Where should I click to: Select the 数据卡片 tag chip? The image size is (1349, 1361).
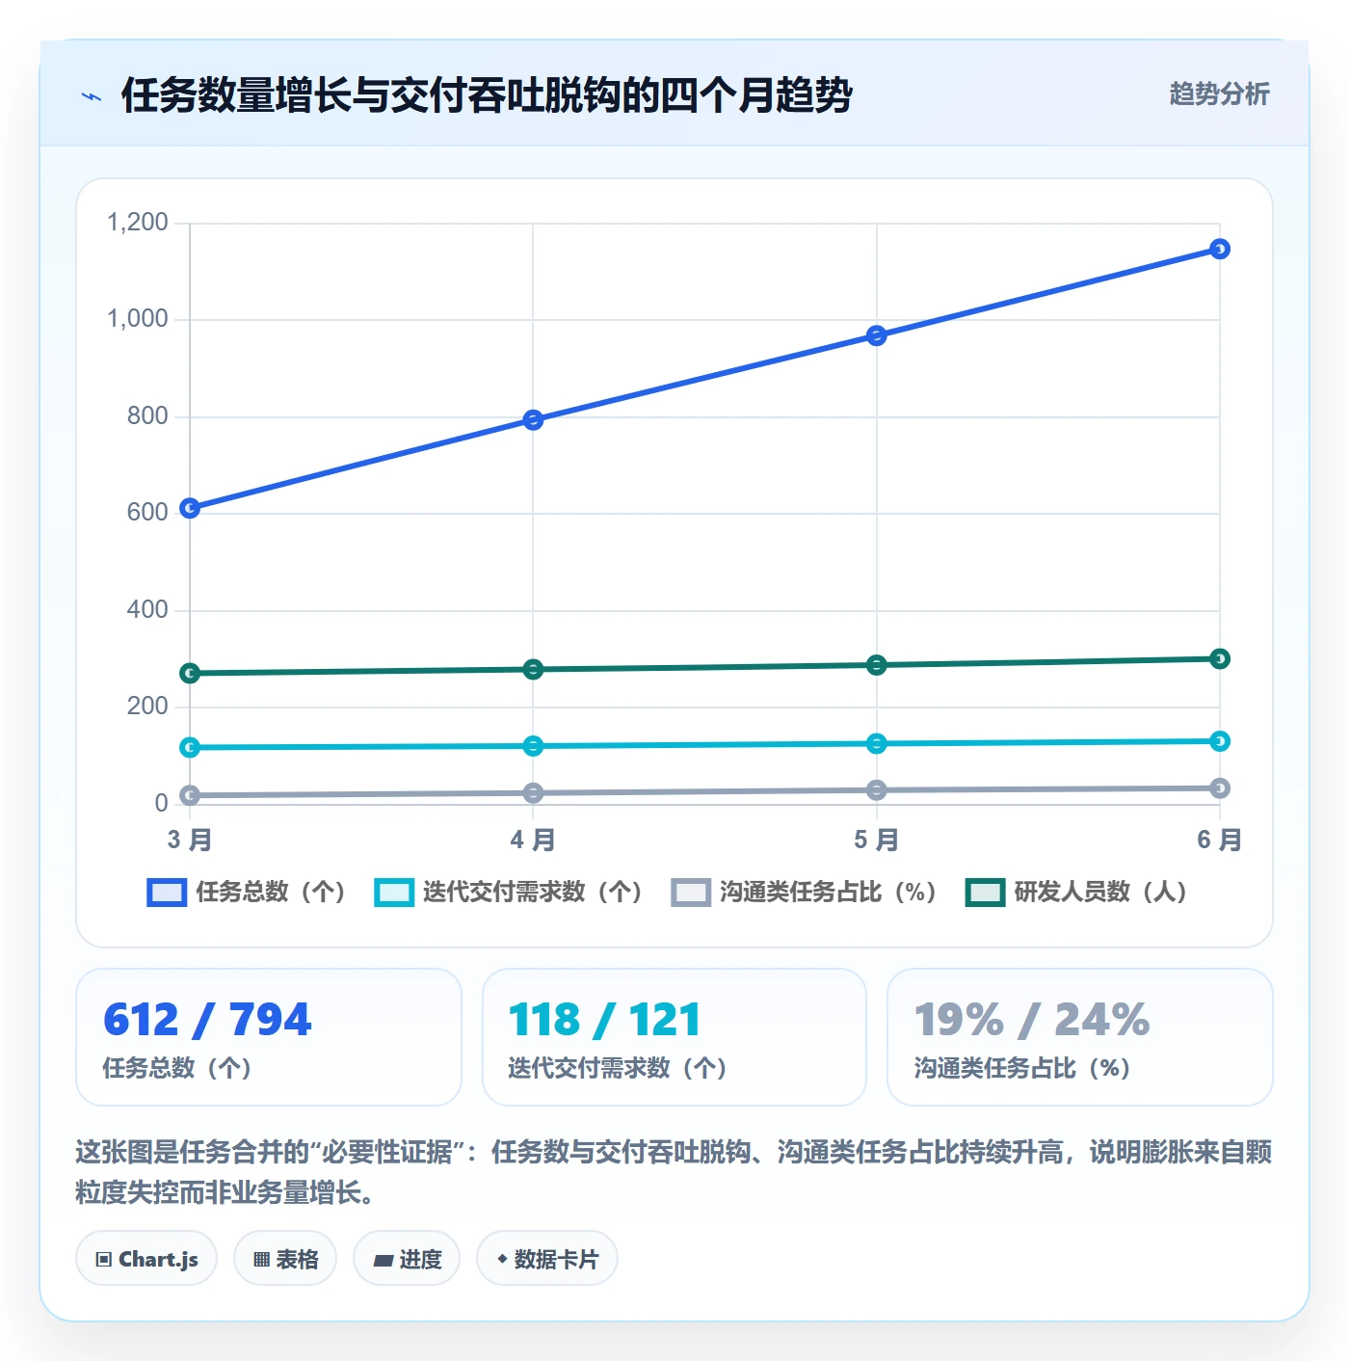[x=547, y=1259]
